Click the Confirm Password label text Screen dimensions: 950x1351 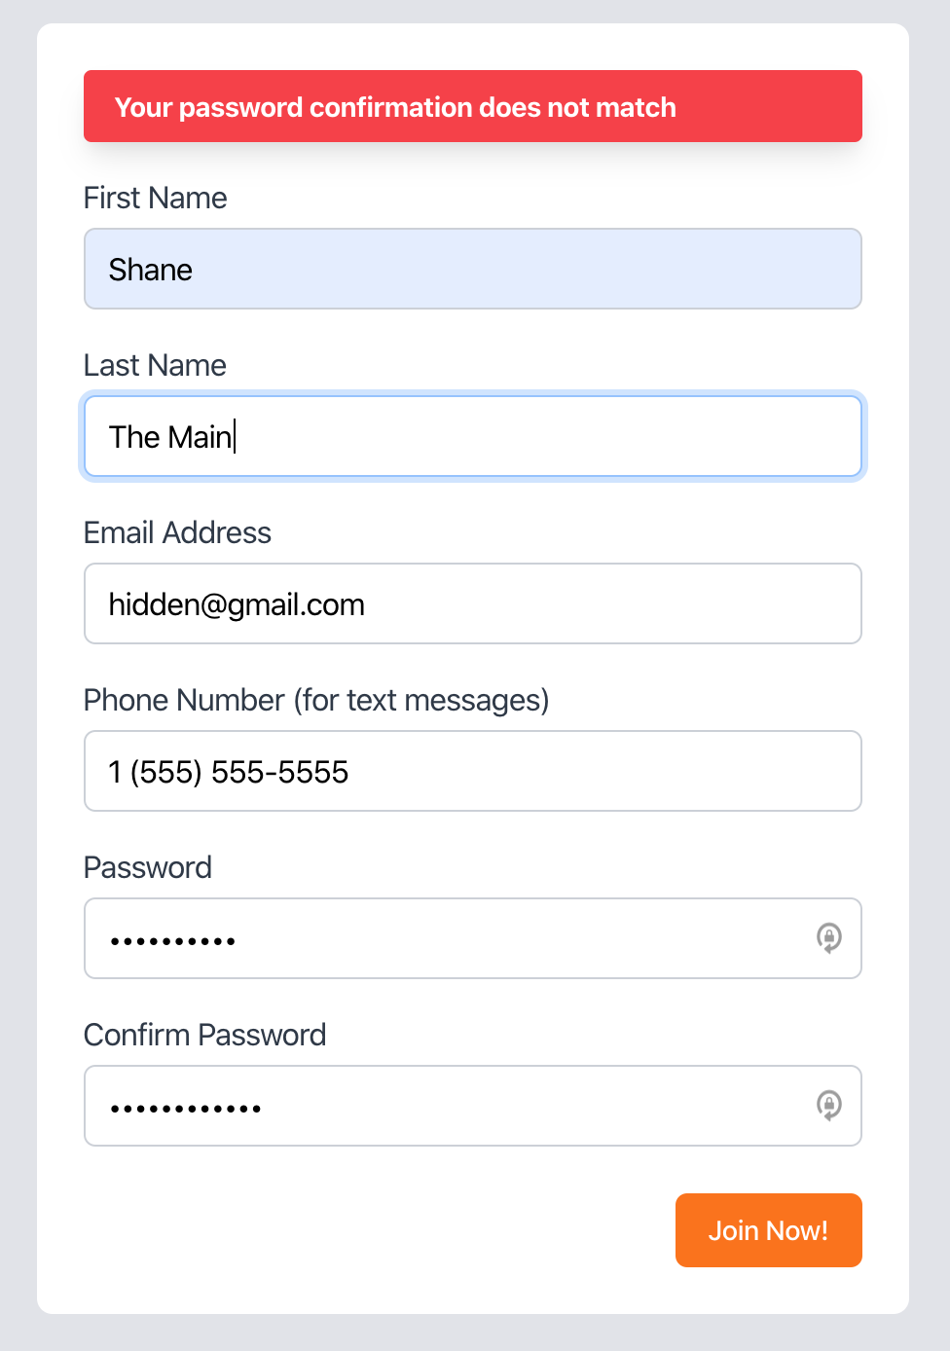tap(205, 1035)
